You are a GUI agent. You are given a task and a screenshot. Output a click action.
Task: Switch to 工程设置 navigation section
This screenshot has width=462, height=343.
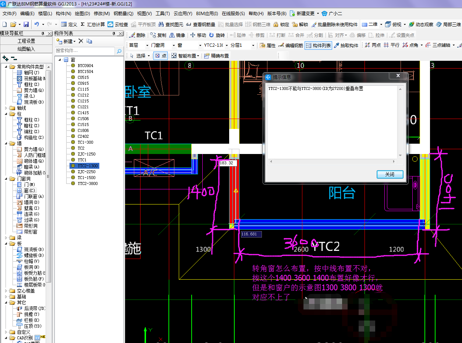pos(26,41)
